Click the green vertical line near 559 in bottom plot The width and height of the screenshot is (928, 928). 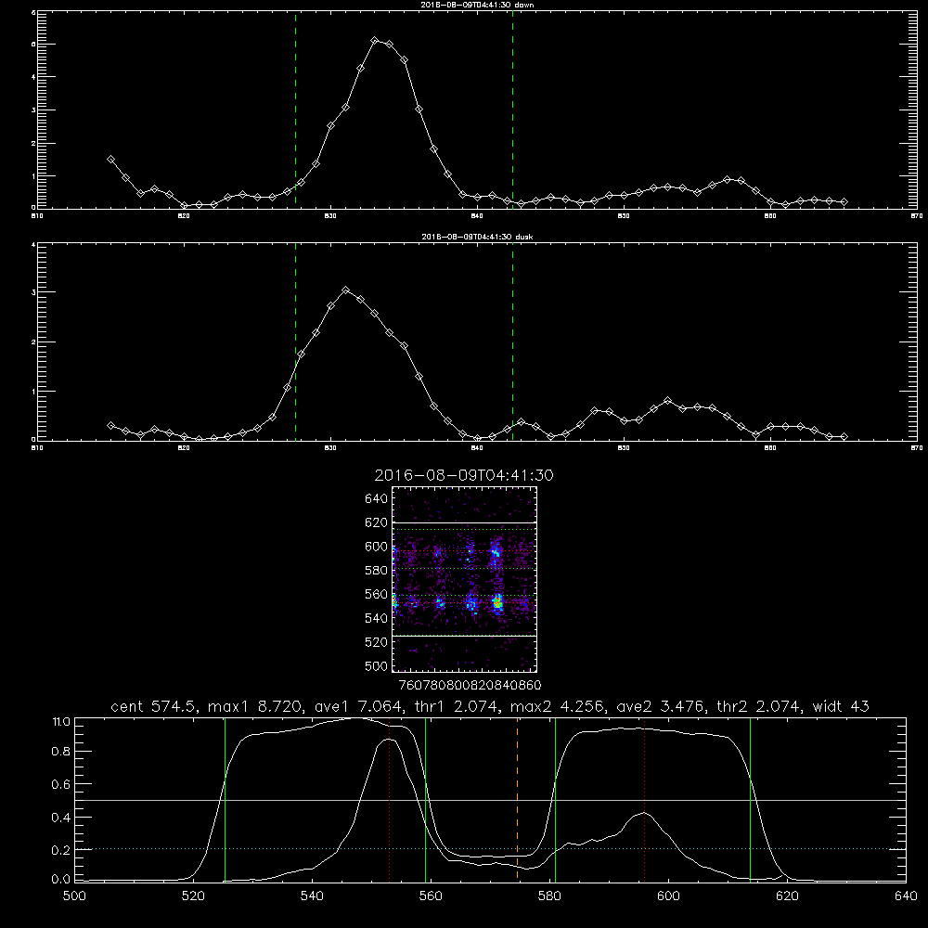pos(426,799)
